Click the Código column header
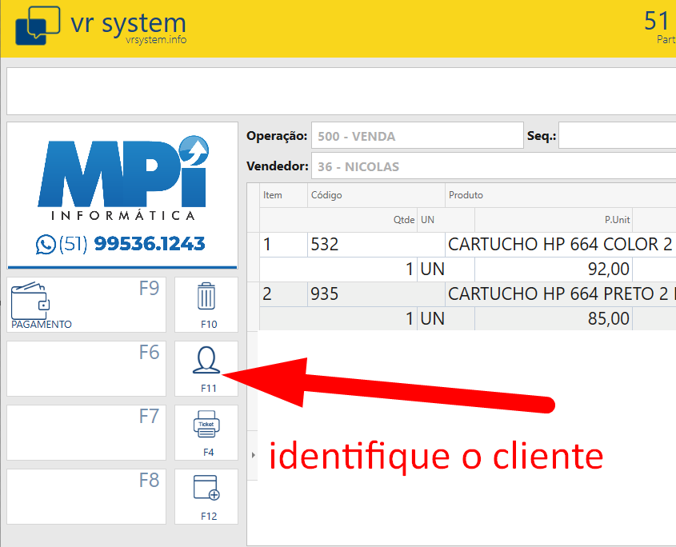 point(376,195)
